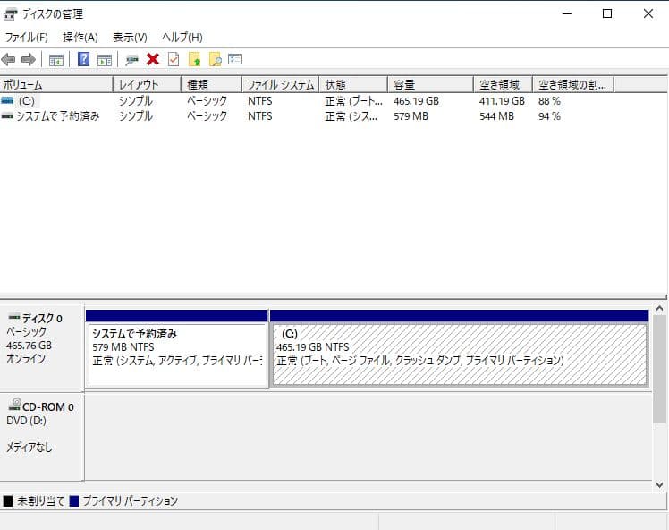
Task: Show/hide console tree toolbar icon
Action: pyautogui.click(x=55, y=60)
